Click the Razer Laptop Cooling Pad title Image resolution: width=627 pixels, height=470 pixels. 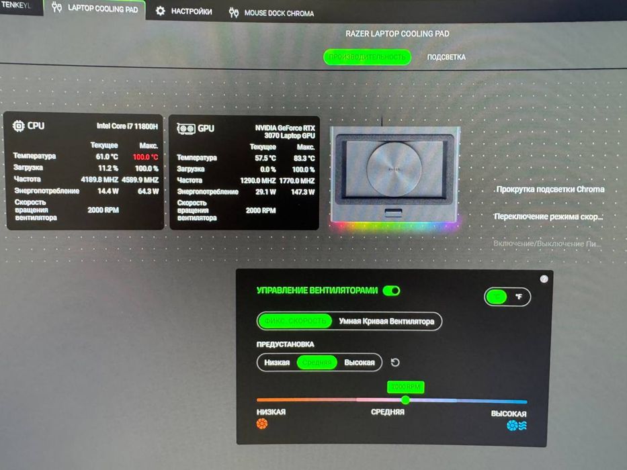tap(397, 34)
